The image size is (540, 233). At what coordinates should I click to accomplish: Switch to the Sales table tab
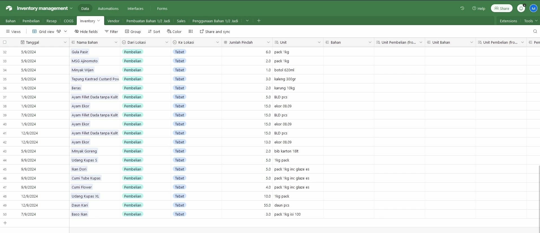[181, 21]
